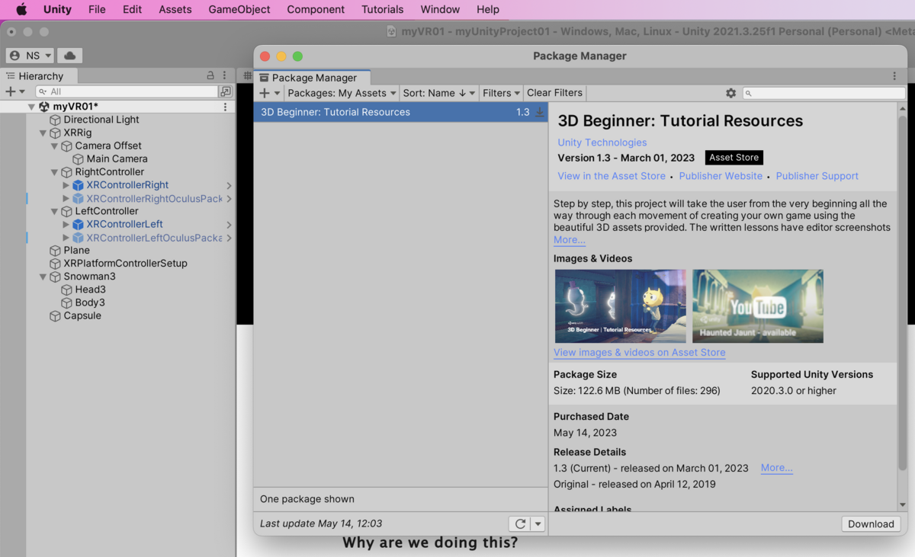
Task: Select the Capsule object
Action: [82, 315]
